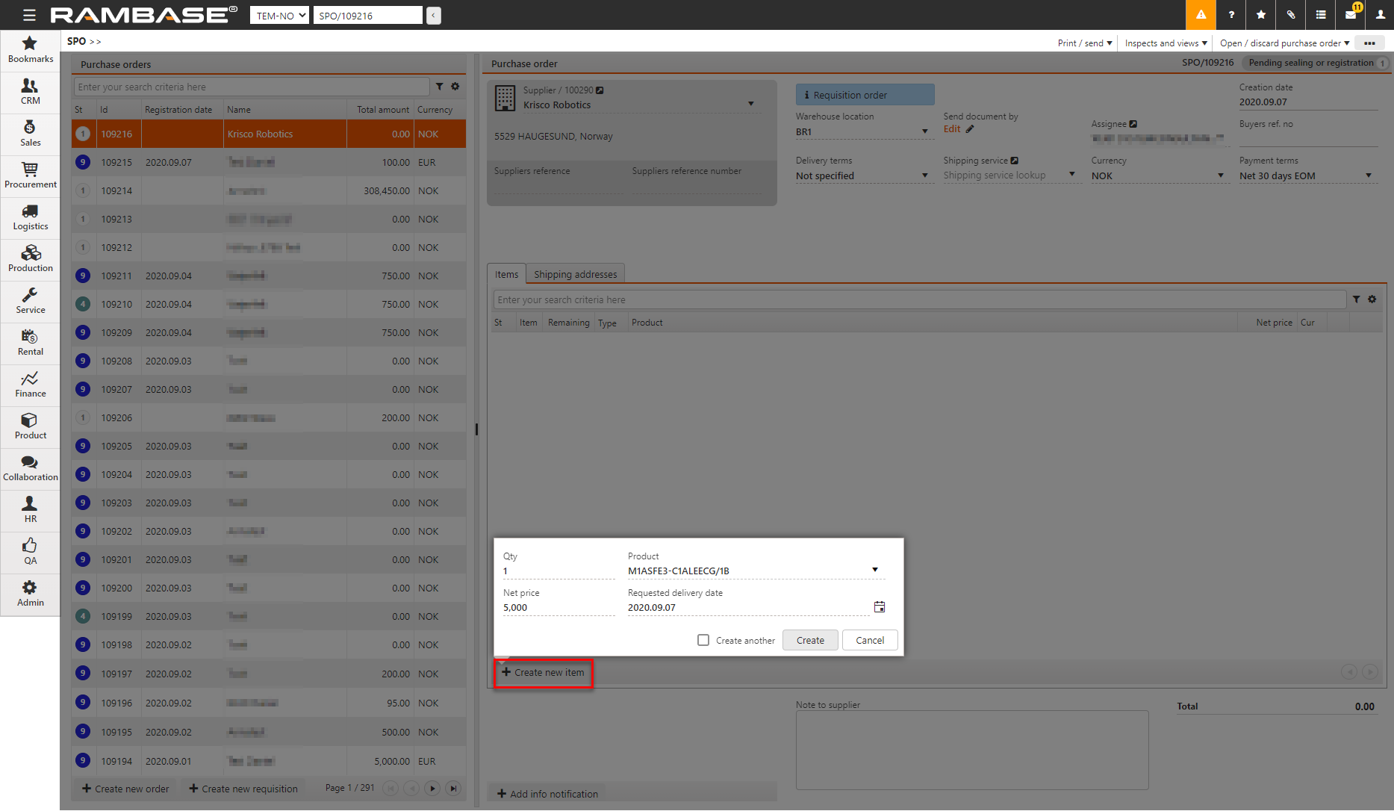Expand the Product dropdown in item popup
Viewport: 1394px width, 811px height.
[875, 571]
